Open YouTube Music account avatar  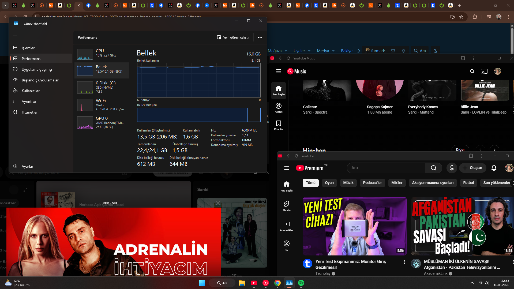tap(498, 71)
